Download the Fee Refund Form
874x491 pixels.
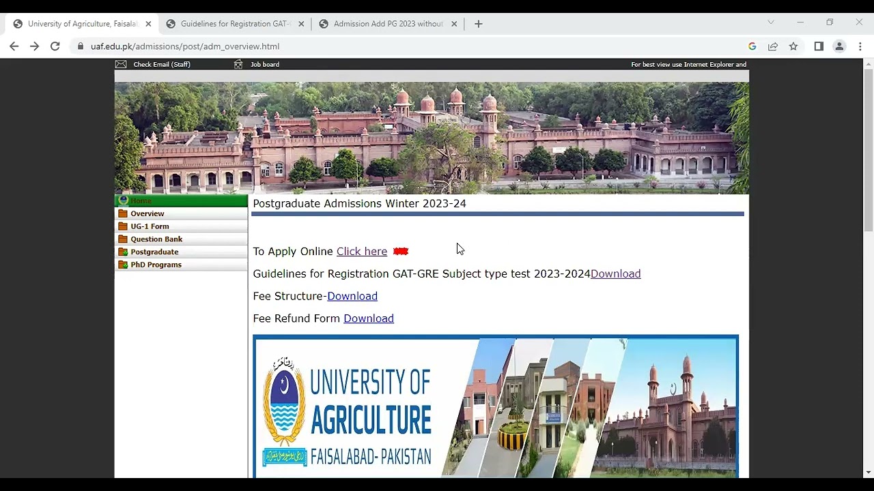369,318
